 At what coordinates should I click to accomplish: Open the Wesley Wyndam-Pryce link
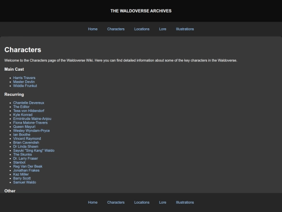(31, 130)
